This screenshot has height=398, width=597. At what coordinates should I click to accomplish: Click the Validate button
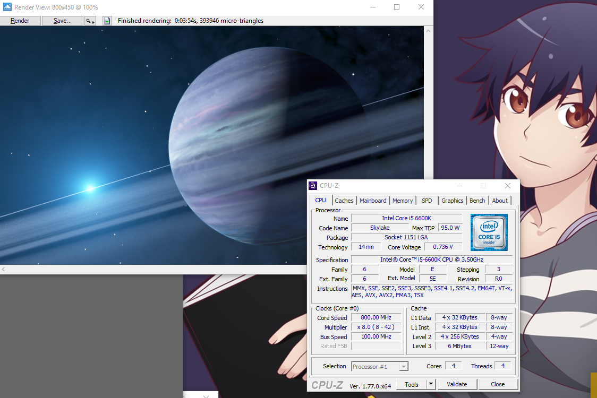click(457, 384)
